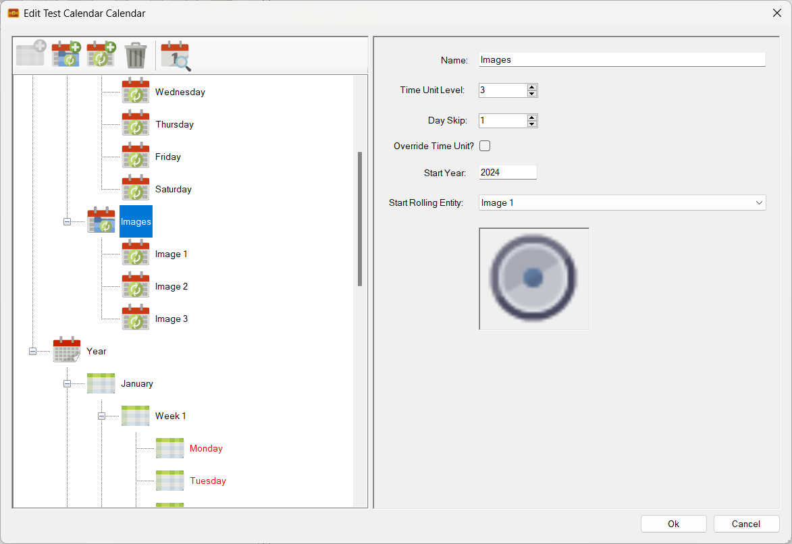Select the Image 2 rolling entity icon
This screenshot has width=792, height=544.
(x=136, y=286)
